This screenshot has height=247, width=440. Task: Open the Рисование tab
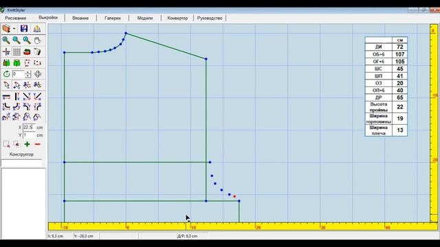coord(15,18)
